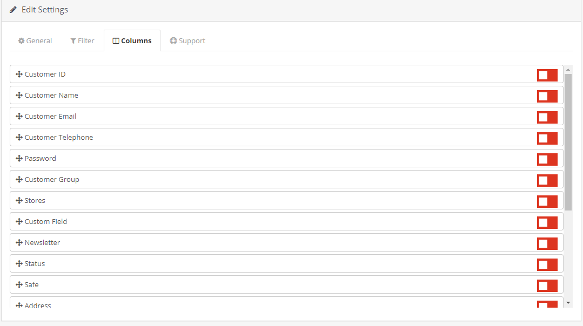Toggle the Customer Name column switch
The height and width of the screenshot is (326, 583).
[547, 96]
